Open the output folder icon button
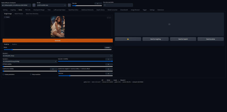This screenshot has width=227, height=112. [x=128, y=39]
